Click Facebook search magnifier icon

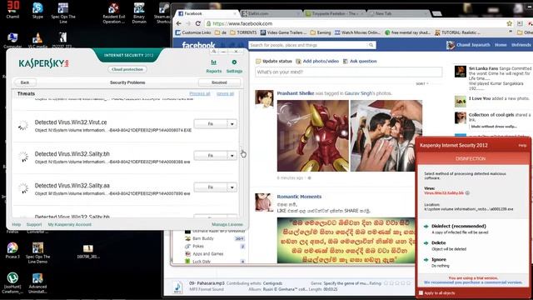(371, 45)
